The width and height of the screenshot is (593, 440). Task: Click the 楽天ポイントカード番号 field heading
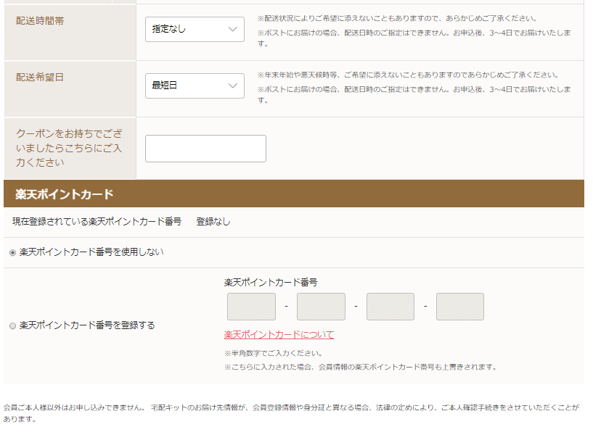point(271,283)
